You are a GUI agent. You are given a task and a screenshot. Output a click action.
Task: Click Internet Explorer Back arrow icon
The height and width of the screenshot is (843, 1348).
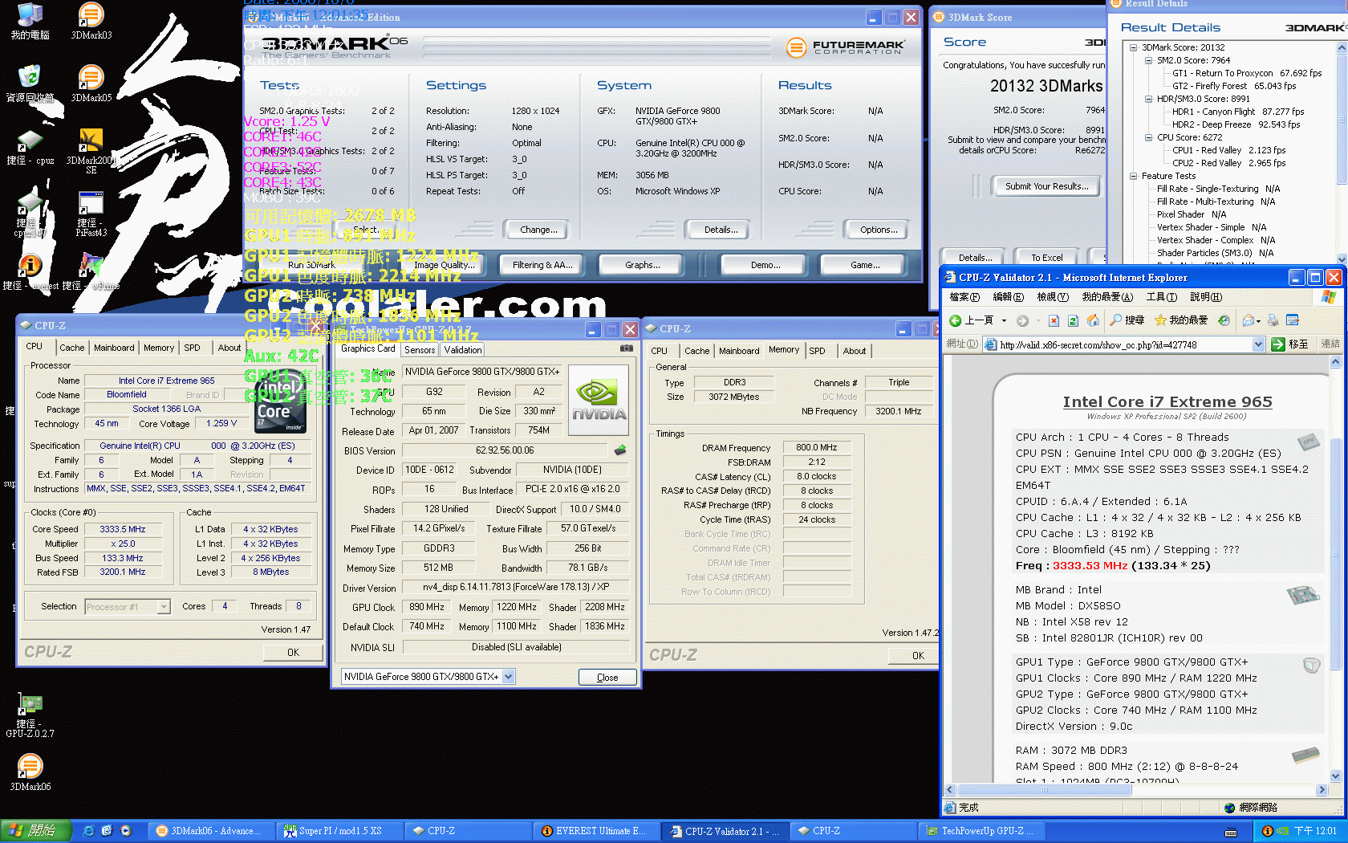coord(955,320)
